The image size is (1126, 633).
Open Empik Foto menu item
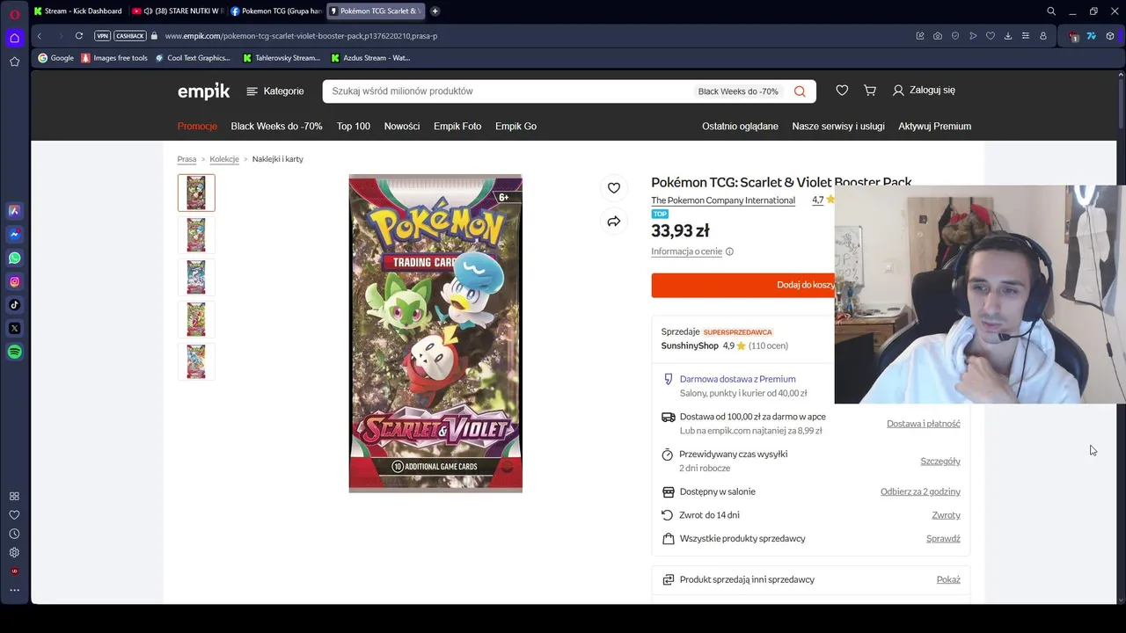(x=457, y=127)
